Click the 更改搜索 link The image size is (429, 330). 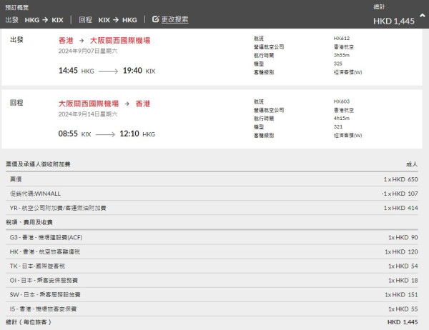175,19
